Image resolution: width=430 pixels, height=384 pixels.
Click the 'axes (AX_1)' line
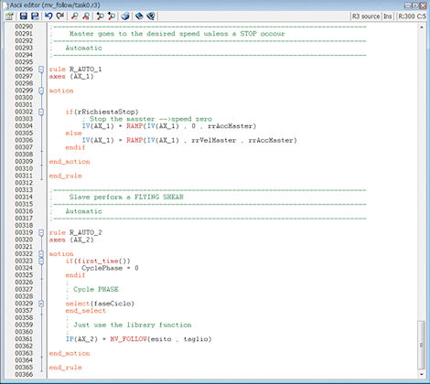(71, 77)
